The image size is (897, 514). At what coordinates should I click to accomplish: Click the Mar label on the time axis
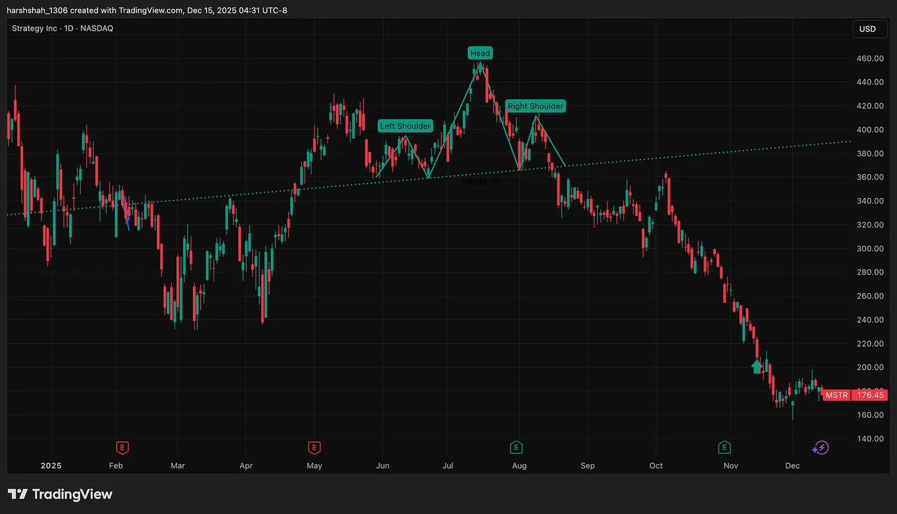click(177, 466)
